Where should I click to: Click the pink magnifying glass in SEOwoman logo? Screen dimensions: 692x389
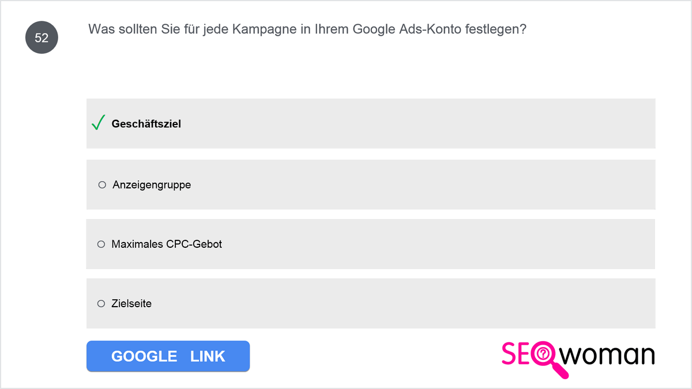[548, 360]
